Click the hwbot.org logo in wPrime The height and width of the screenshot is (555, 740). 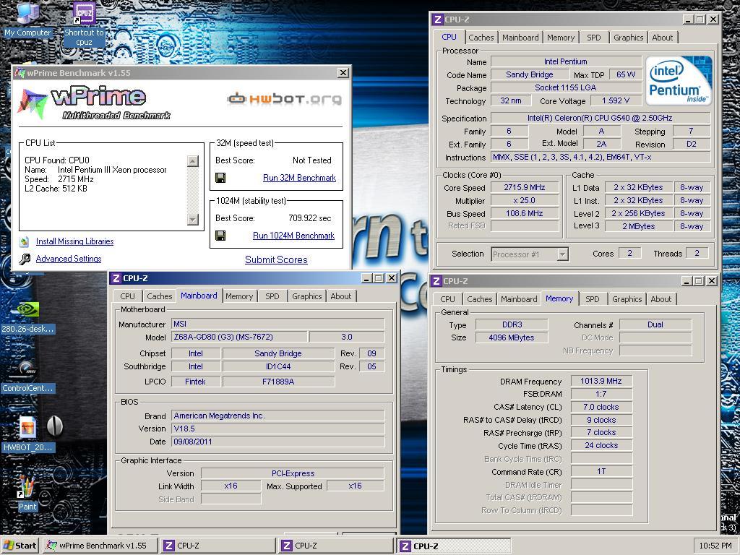pyautogui.click(x=284, y=98)
